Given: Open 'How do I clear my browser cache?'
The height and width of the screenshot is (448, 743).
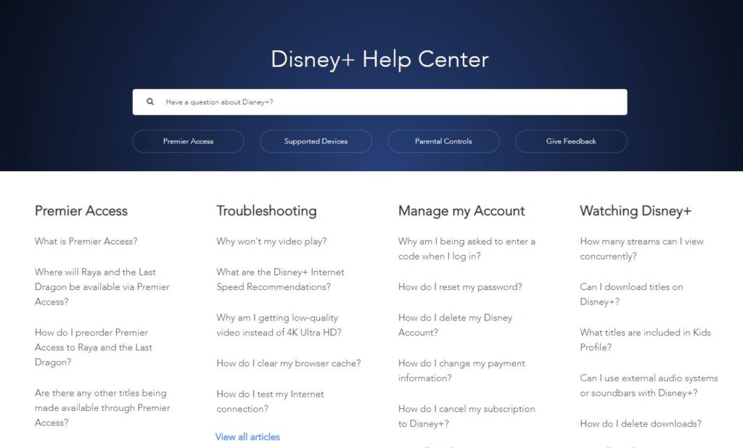Looking at the screenshot, I should pos(288,363).
